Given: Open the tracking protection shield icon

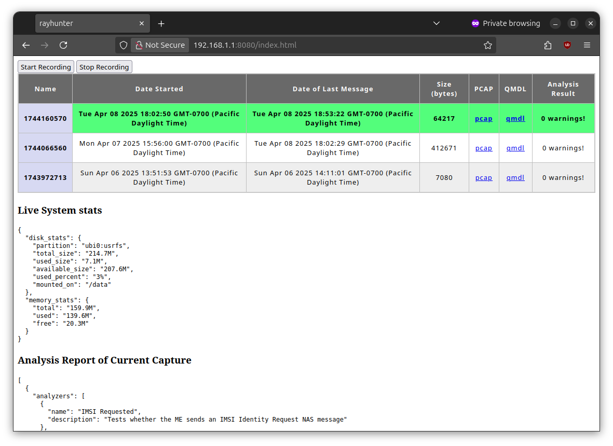Looking at the screenshot, I should pos(123,45).
